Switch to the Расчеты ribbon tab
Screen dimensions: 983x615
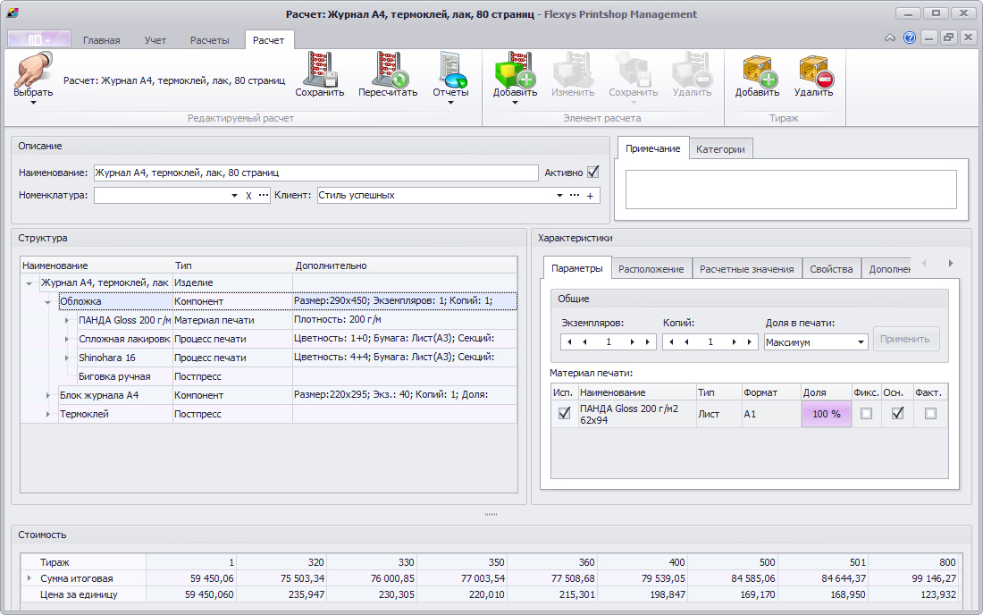[x=210, y=40]
